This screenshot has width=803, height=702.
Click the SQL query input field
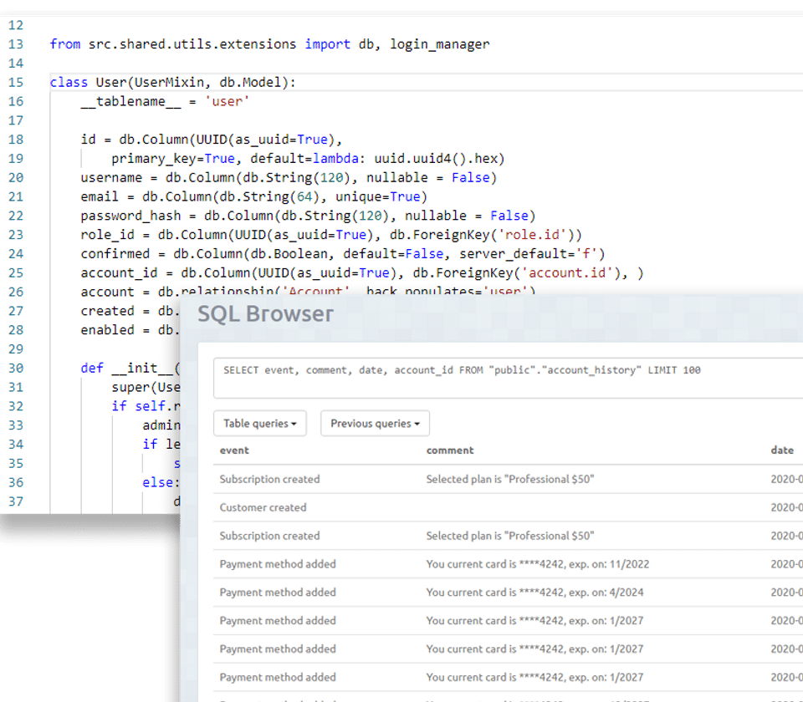[508, 378]
